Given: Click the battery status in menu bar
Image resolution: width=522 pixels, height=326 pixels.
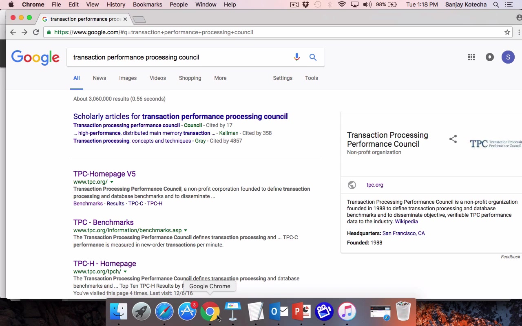Looking at the screenshot, I should 387,4.
